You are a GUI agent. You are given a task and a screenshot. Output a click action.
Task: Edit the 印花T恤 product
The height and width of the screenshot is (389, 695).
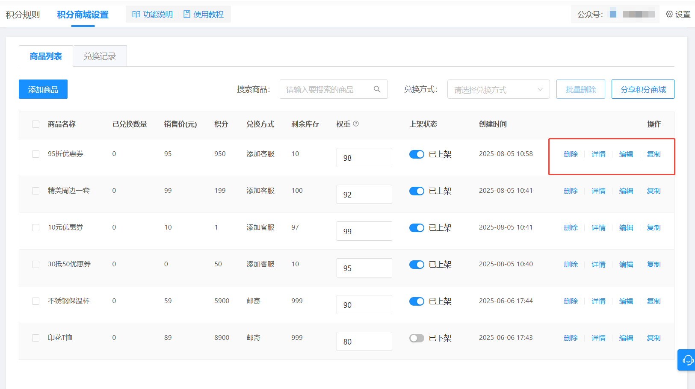[x=626, y=338]
